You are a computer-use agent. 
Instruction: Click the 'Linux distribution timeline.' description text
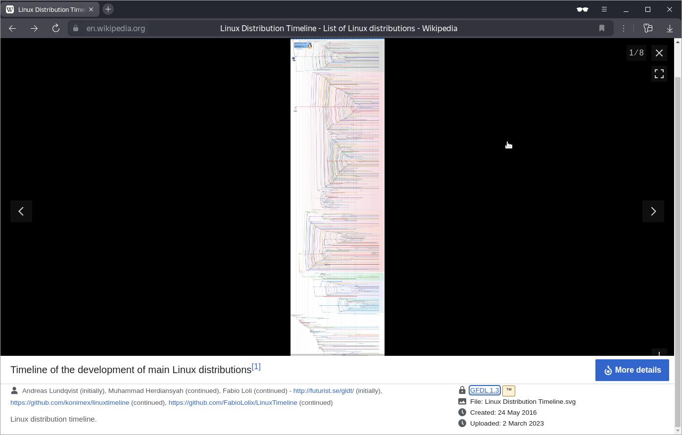coord(53,419)
